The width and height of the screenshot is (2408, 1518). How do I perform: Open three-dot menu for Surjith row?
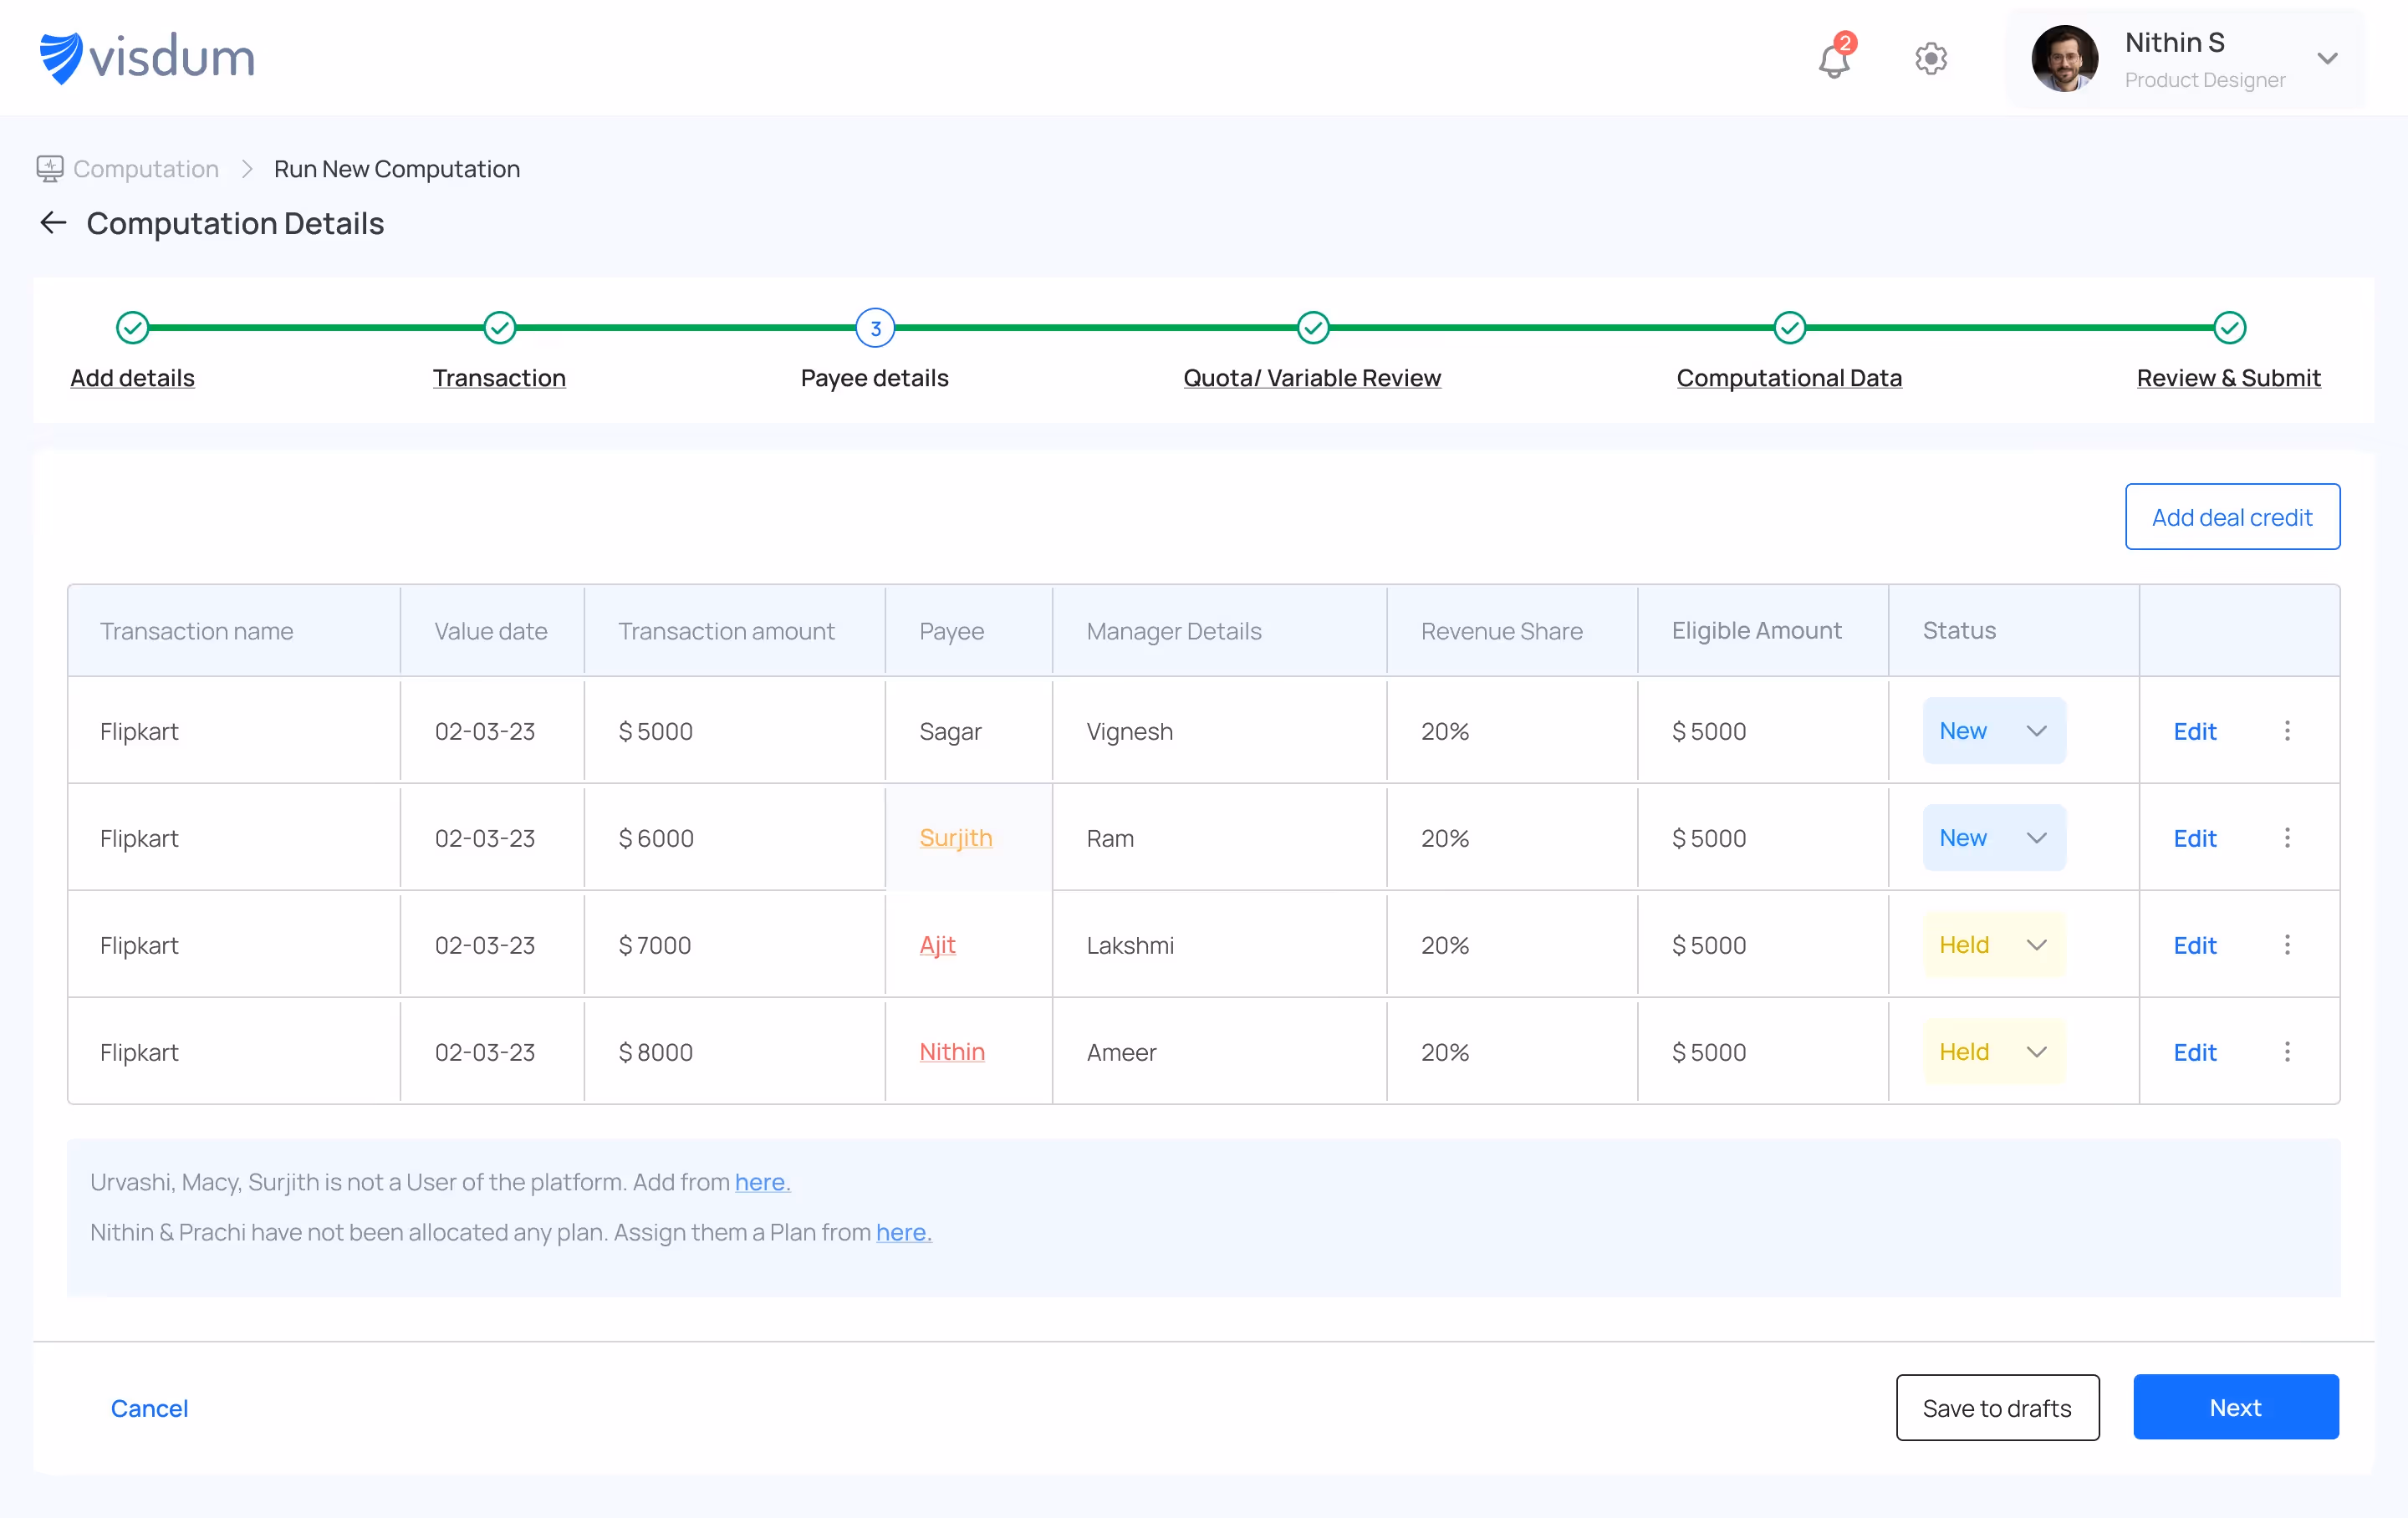[2287, 837]
